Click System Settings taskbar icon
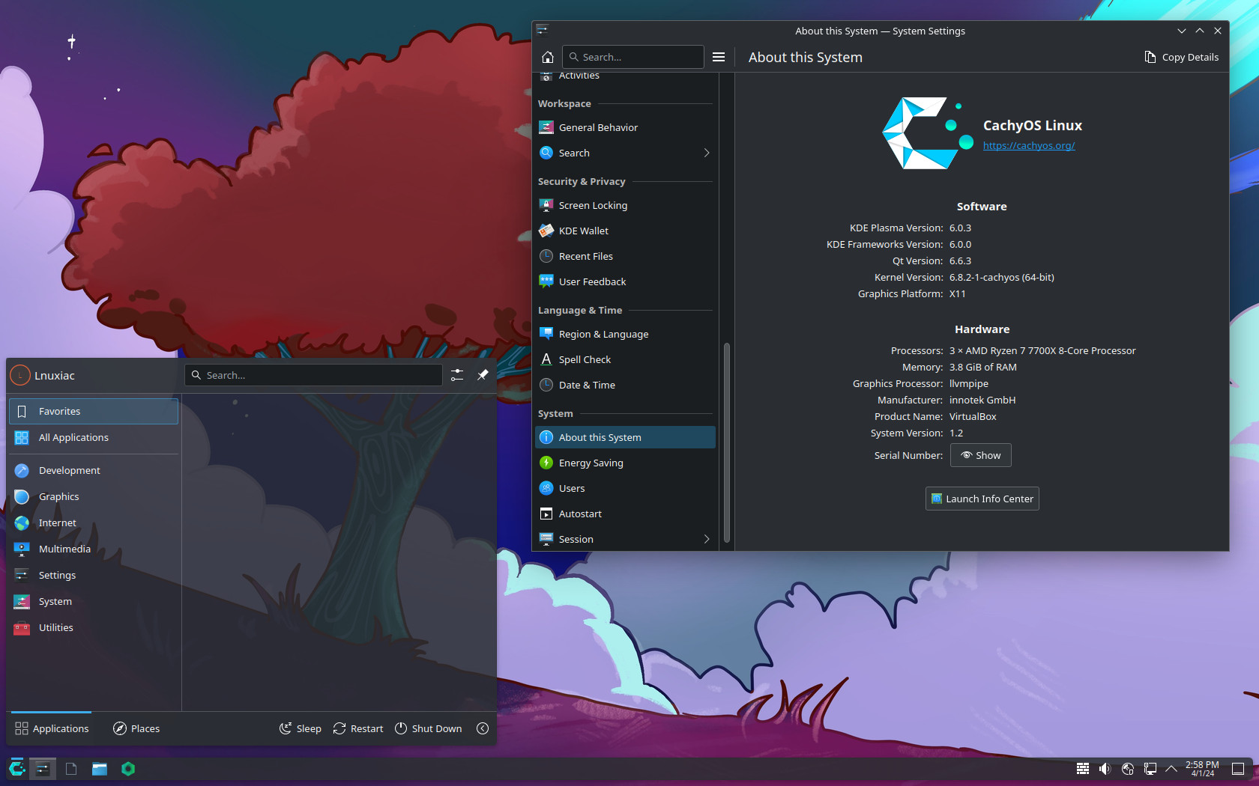The image size is (1259, 786). tap(43, 769)
